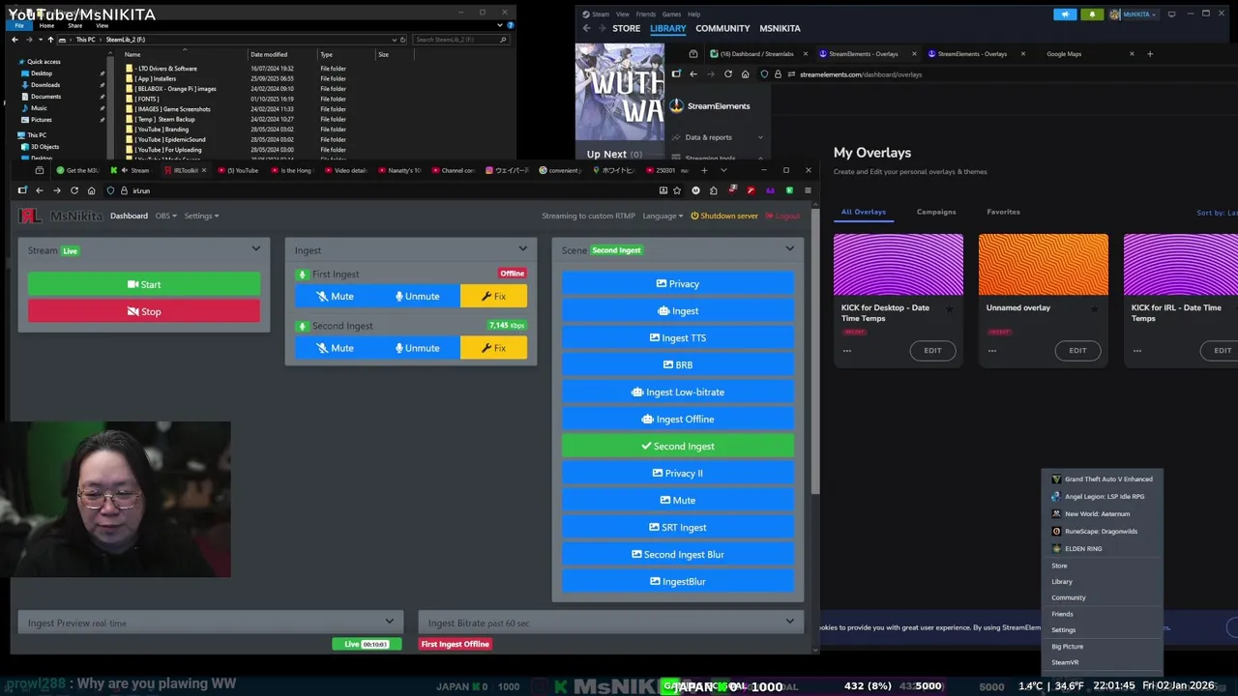Image resolution: width=1238 pixels, height=696 pixels.
Task: Switch to the Ingest scene
Action: coord(677,310)
